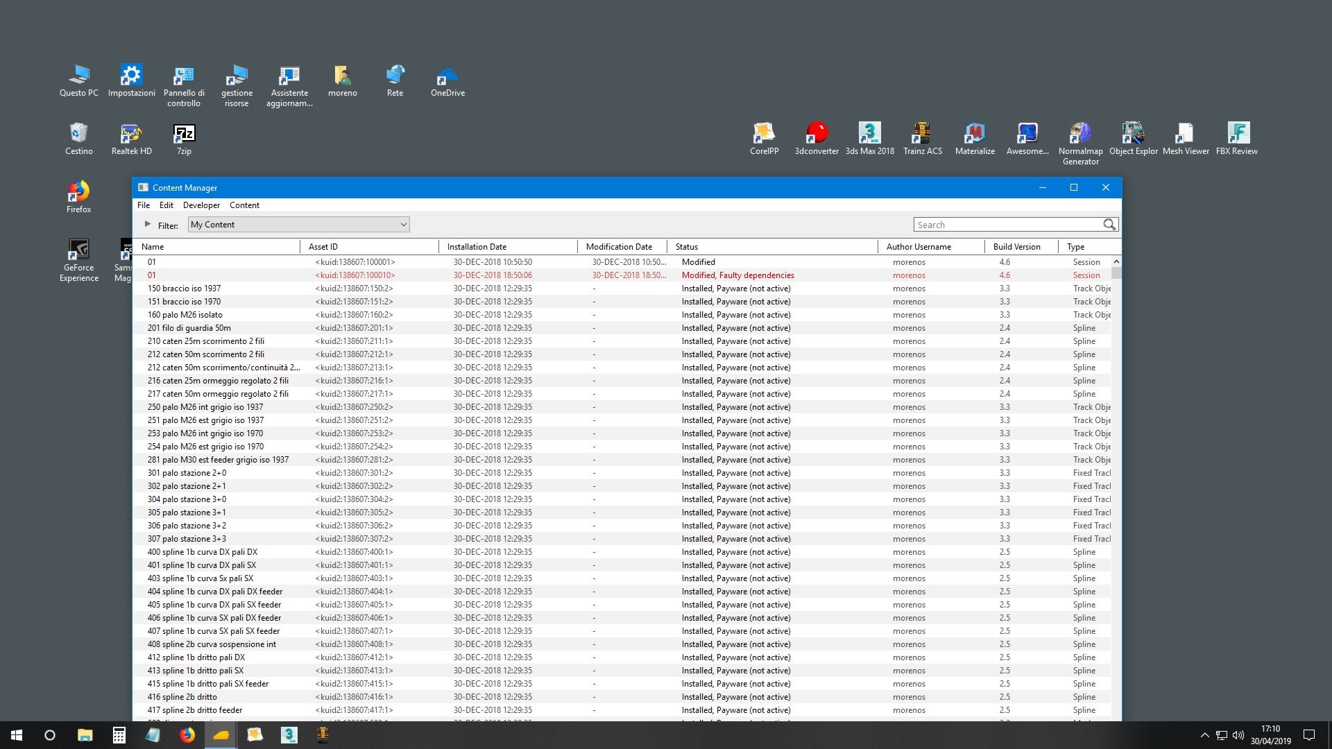Open the taskbar clock showing 17:10
Image resolution: width=1332 pixels, height=749 pixels.
(x=1271, y=735)
